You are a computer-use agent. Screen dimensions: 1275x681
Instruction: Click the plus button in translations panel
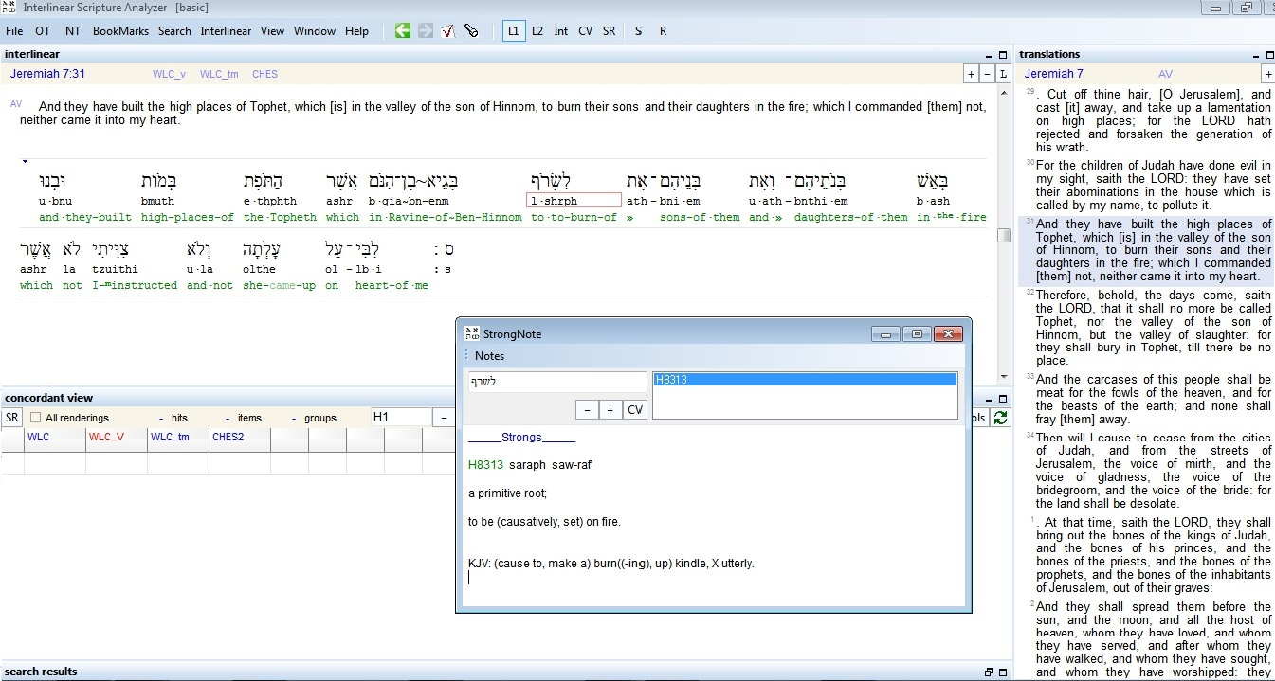click(1267, 74)
